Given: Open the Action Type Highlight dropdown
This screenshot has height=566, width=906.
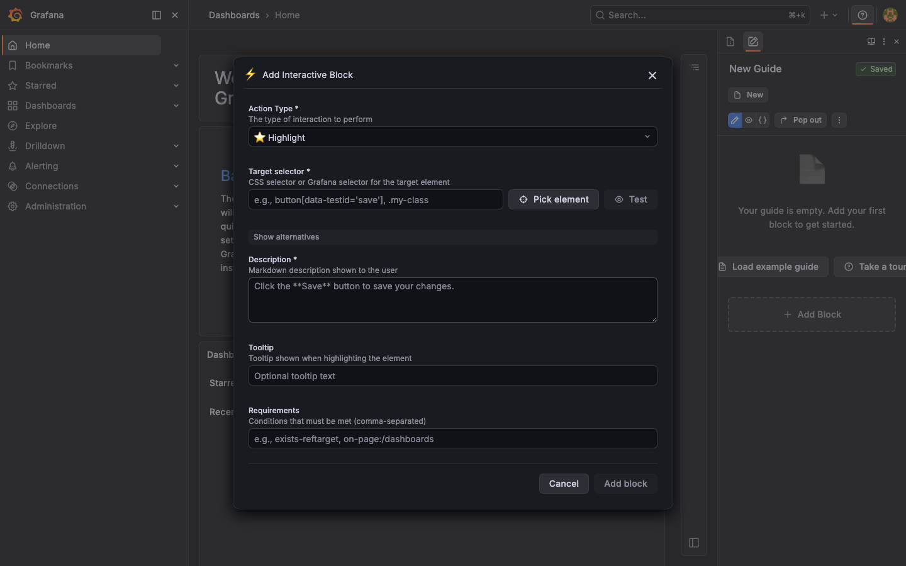Looking at the screenshot, I should [453, 137].
